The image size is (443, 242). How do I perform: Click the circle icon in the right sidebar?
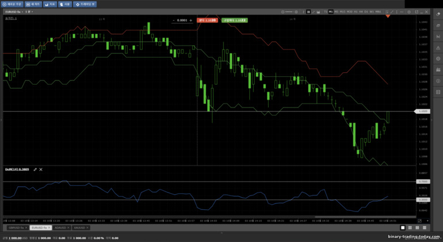click(x=438, y=59)
